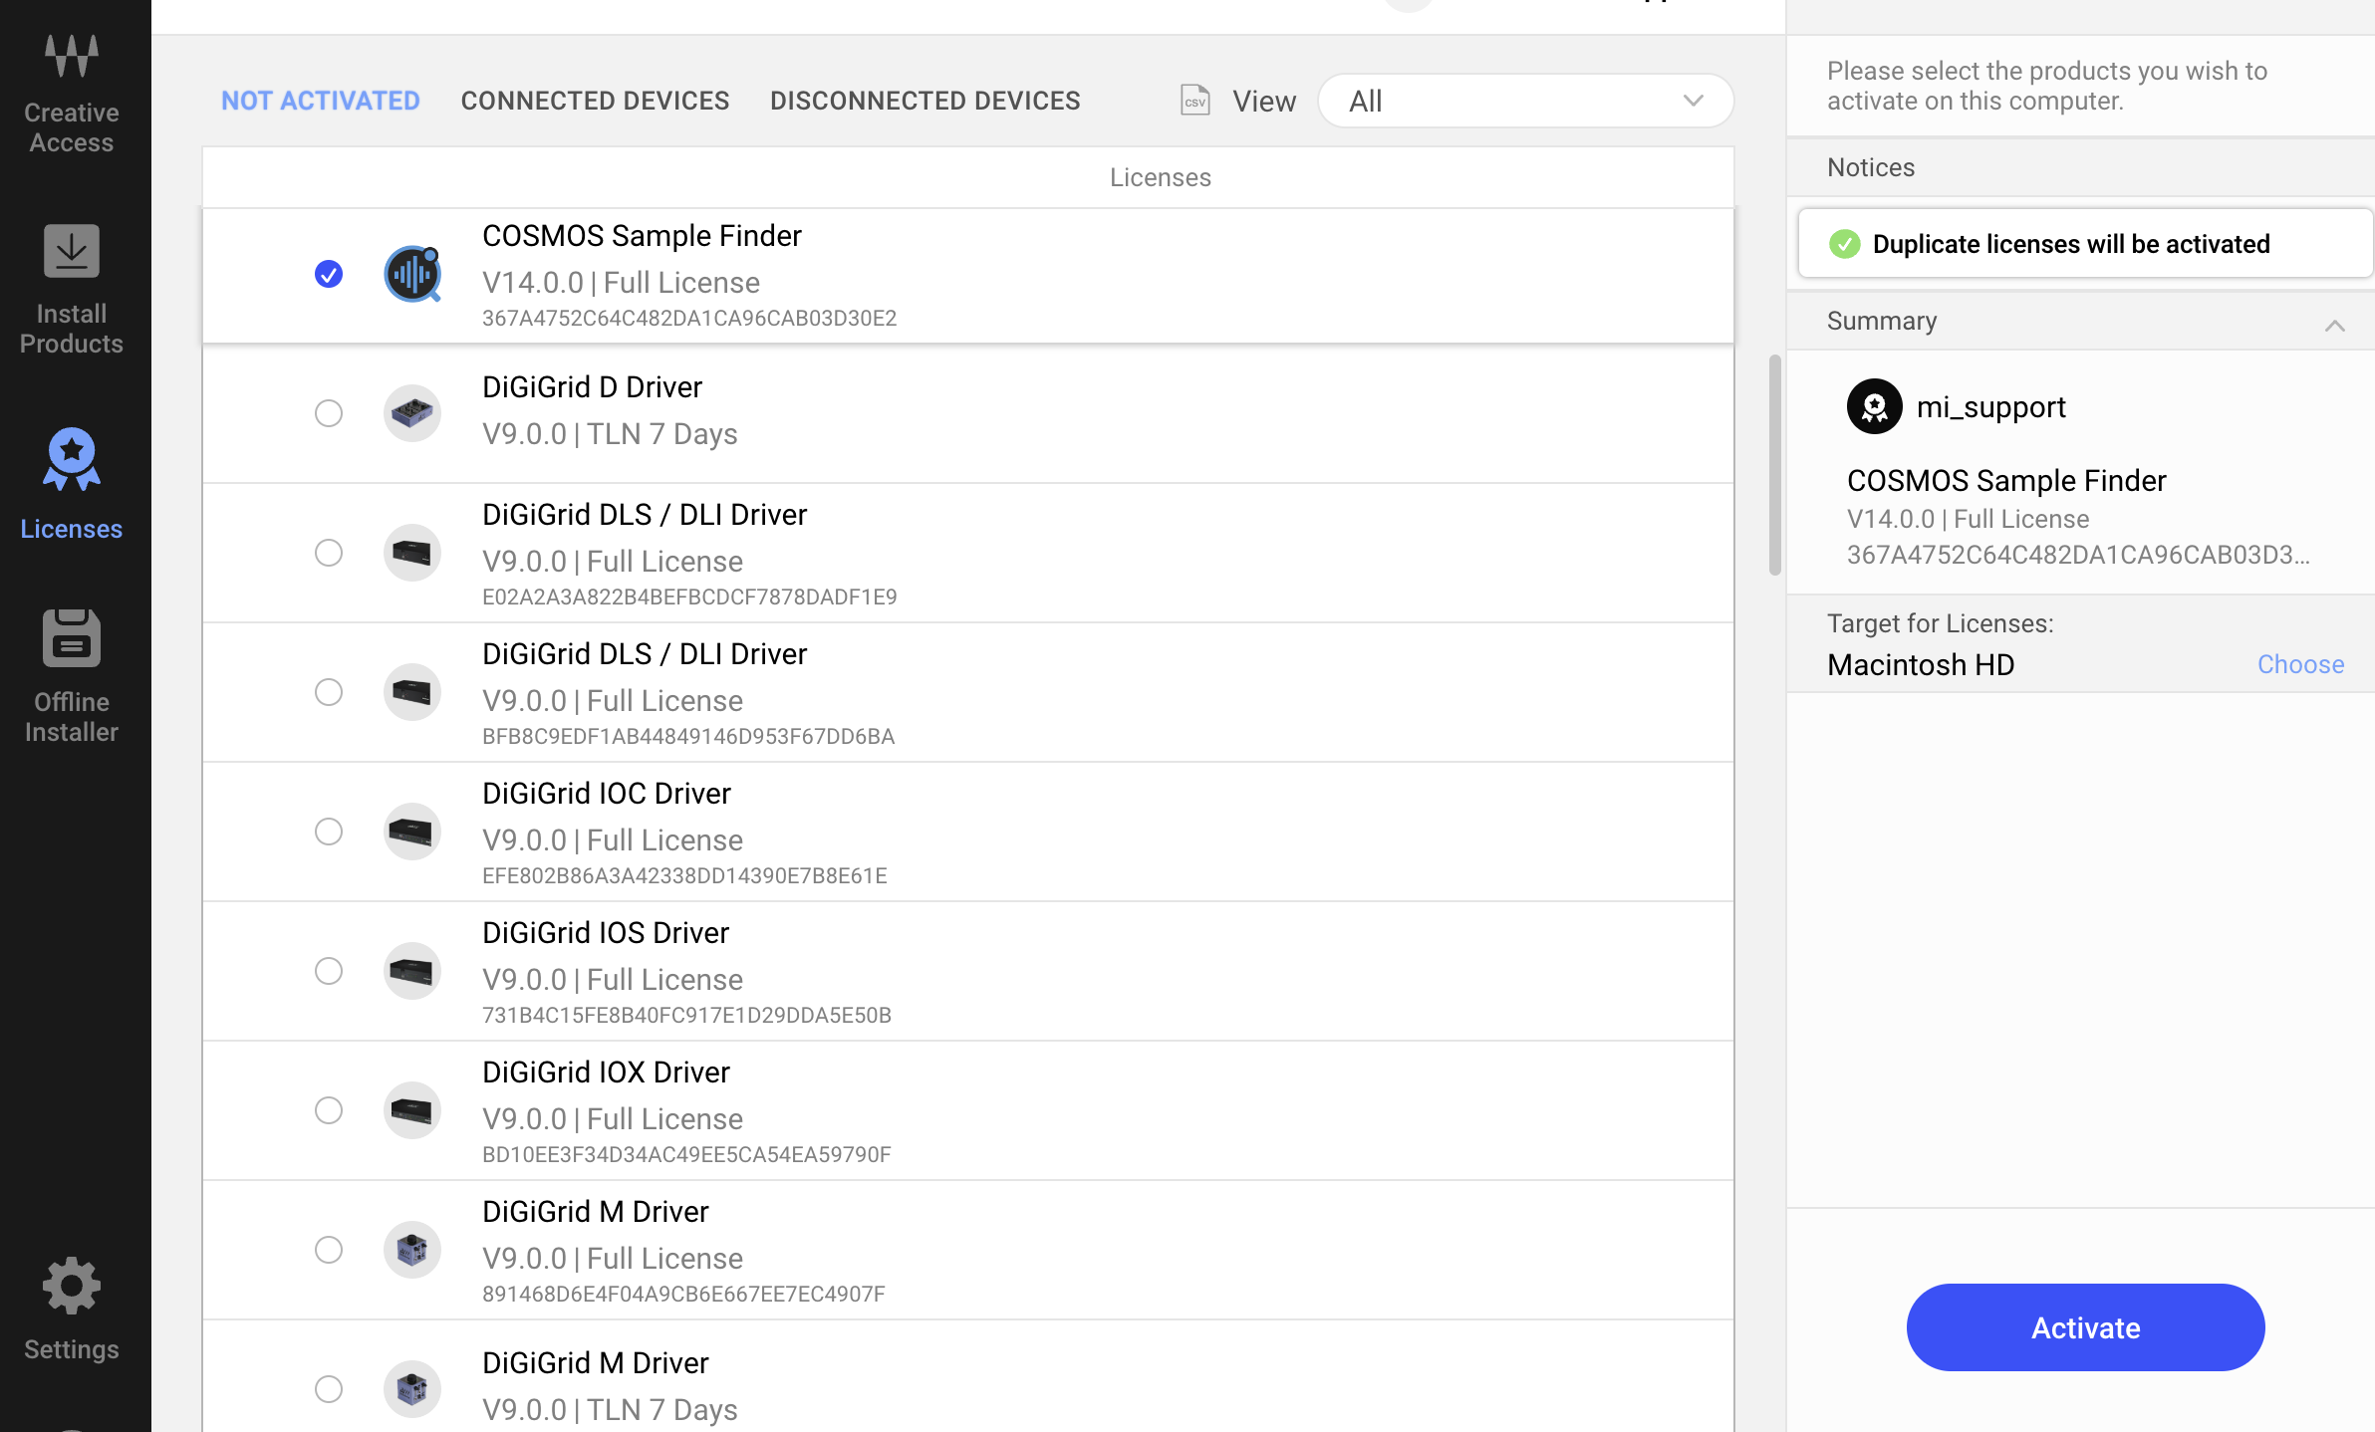This screenshot has height=1432, width=2375.
Task: Select DiGiGrid M Driver Full License radio
Action: click(329, 1250)
